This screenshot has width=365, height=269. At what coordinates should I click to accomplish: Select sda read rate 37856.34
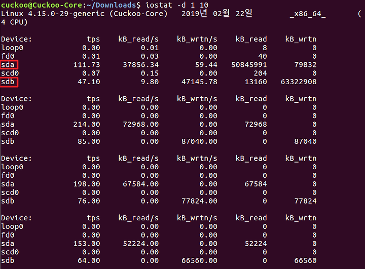pyautogui.click(x=141, y=65)
